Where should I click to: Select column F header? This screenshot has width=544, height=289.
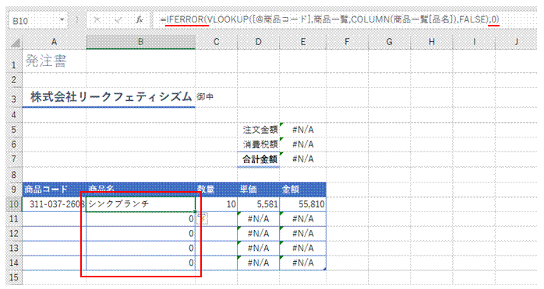[x=347, y=42]
